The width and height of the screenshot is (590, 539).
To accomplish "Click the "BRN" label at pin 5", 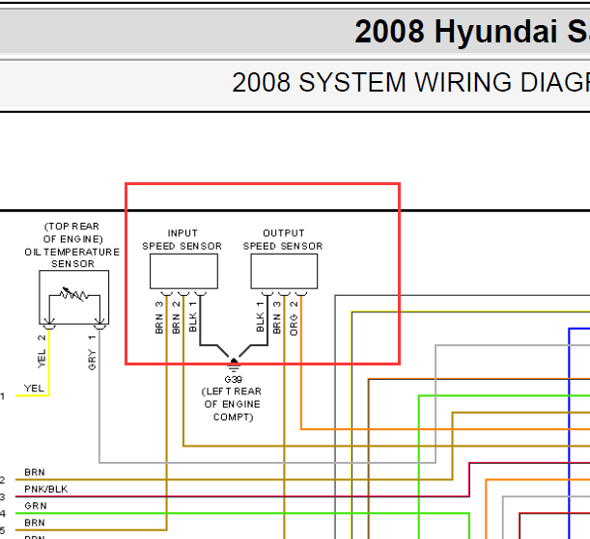I will (35, 523).
